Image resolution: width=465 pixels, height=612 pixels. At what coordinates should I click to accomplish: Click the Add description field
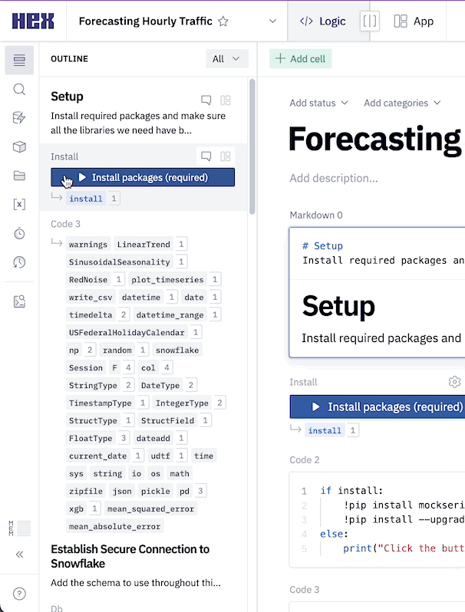click(x=334, y=178)
